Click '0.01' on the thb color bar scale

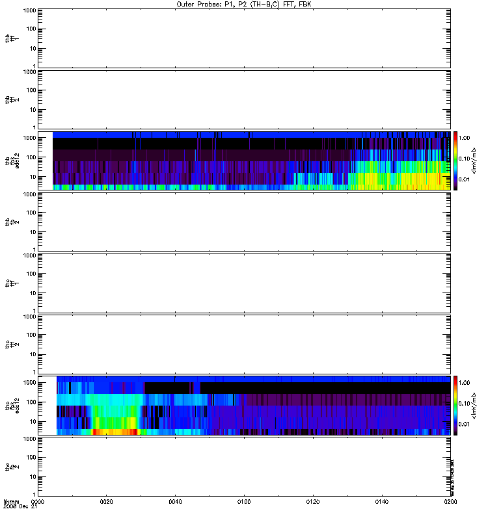pos(465,179)
